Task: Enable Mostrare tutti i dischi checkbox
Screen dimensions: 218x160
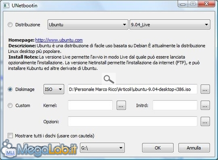Action: tap(10, 136)
